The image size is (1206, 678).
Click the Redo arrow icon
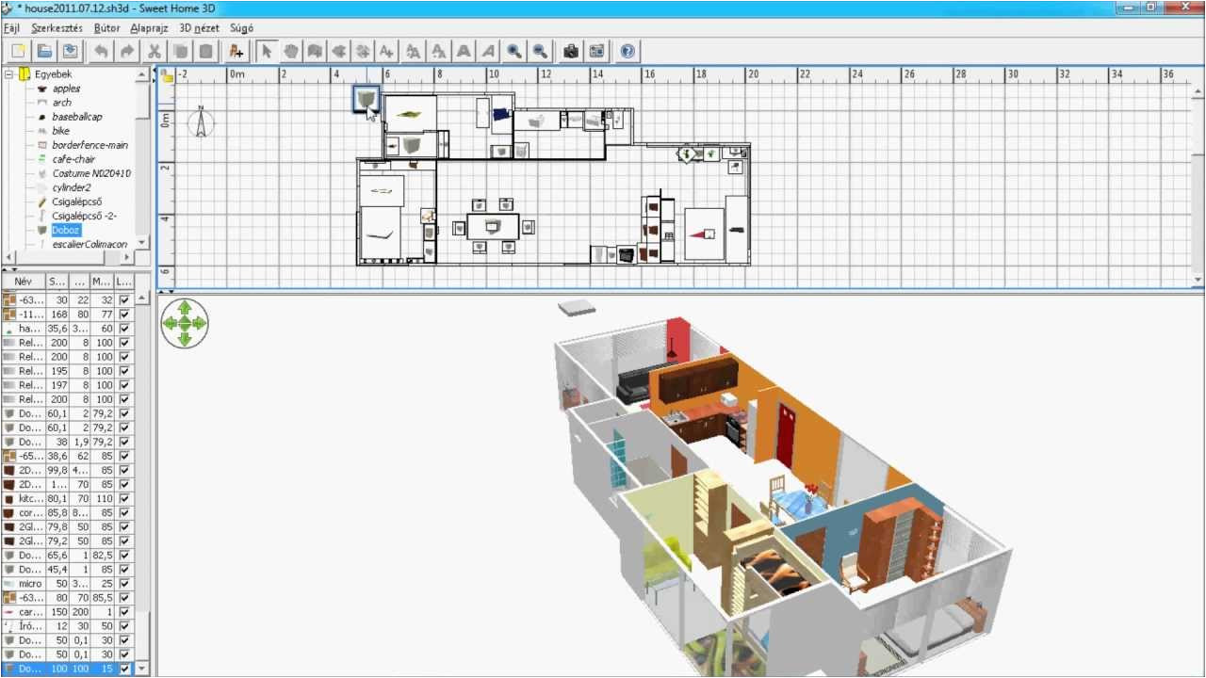[x=127, y=51]
